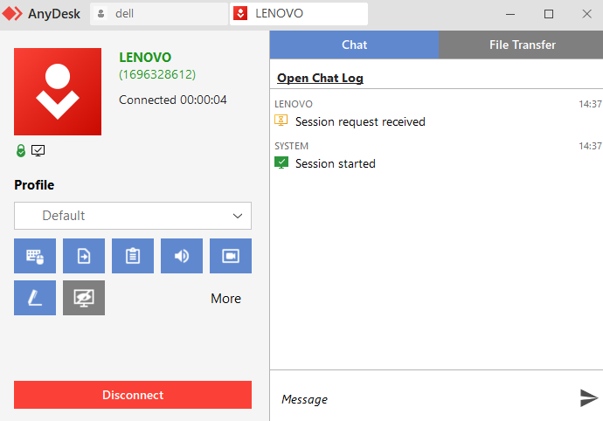The width and height of the screenshot is (603, 421).
Task: Select the LENOVO session tab
Action: (299, 14)
